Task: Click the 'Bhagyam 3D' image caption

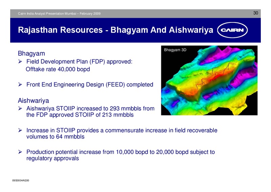Action: 175,50
